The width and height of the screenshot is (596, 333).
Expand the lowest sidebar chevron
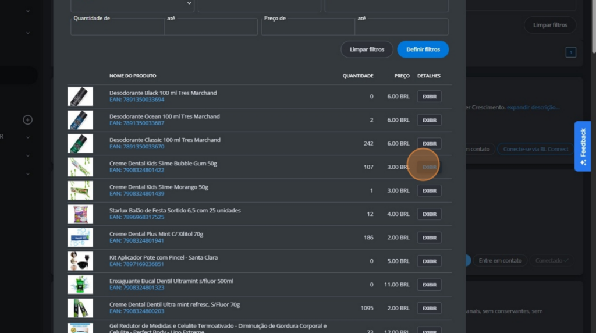point(28,173)
